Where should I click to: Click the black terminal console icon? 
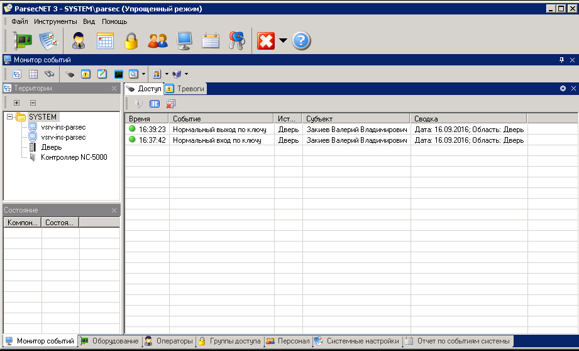[x=118, y=74]
